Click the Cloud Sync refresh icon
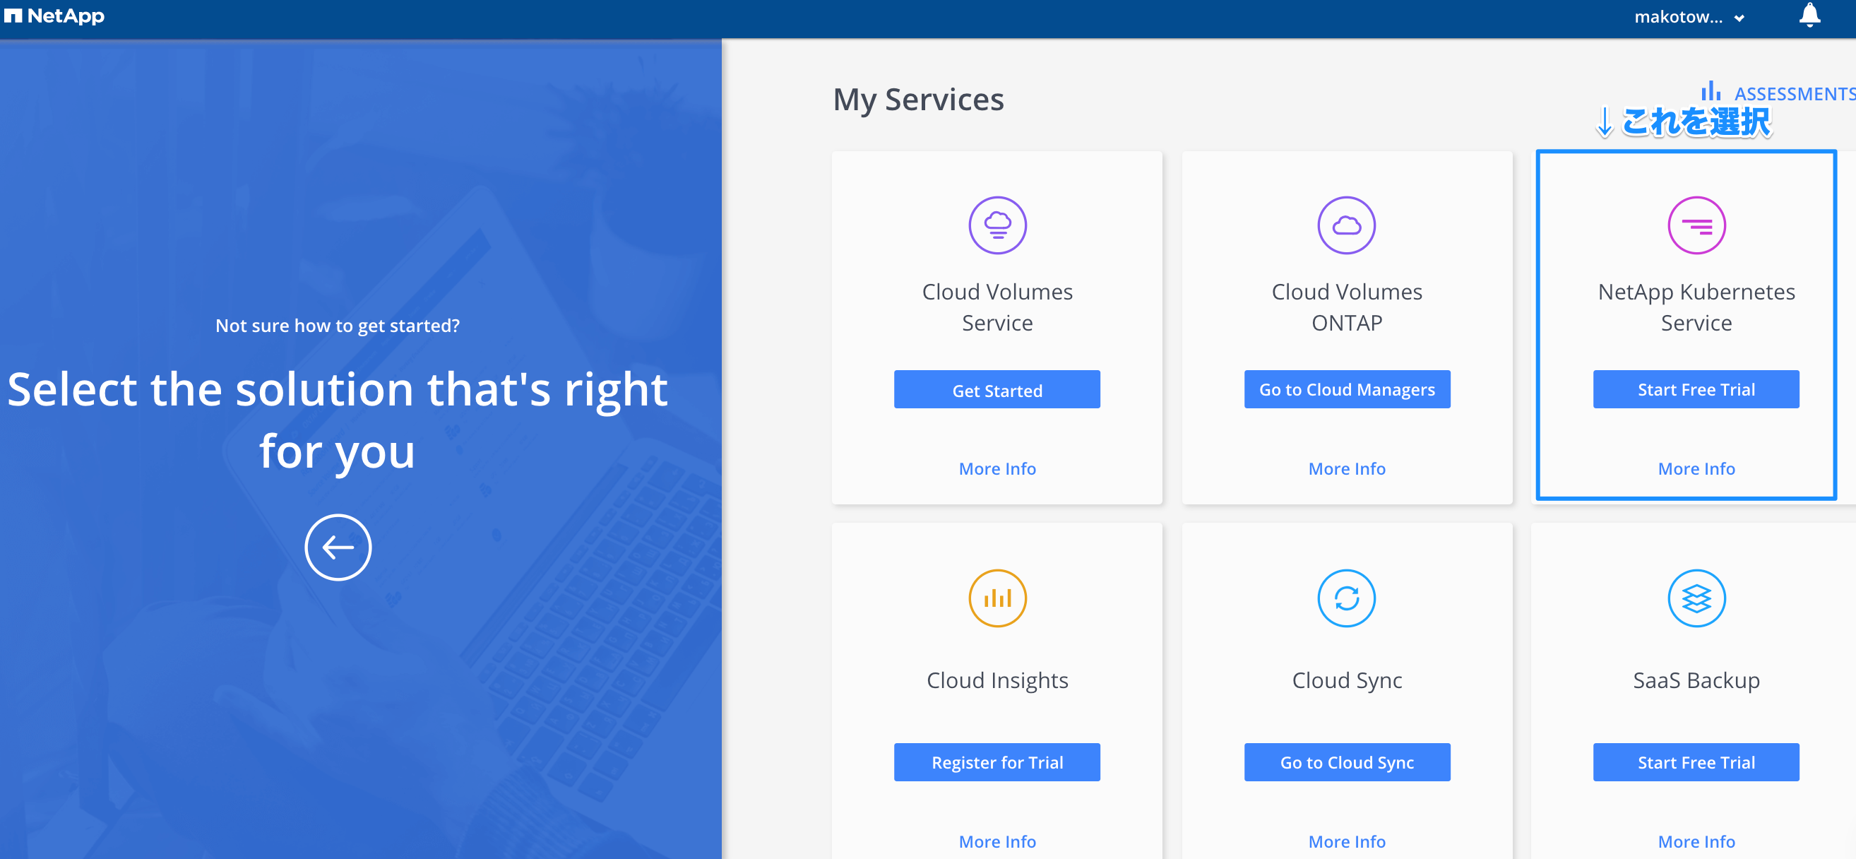The image size is (1856, 859). point(1346,598)
